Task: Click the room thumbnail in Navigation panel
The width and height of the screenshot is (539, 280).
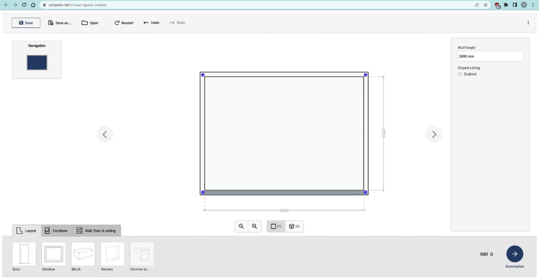Action: pos(37,62)
